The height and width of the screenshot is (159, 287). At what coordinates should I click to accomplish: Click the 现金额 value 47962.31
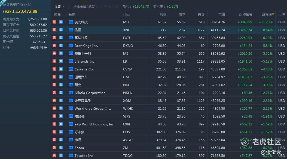(x=40, y=42)
